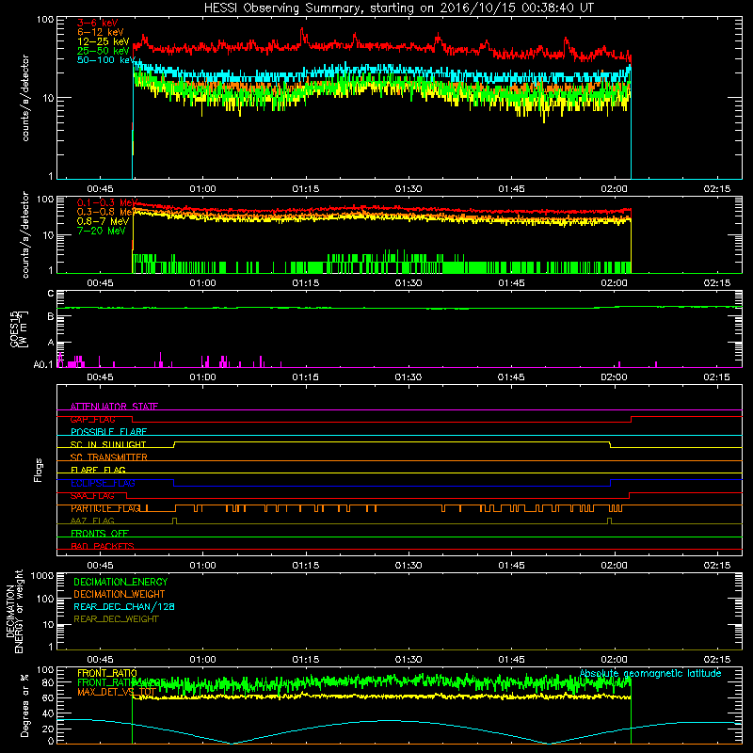The width and height of the screenshot is (753, 753).
Task: Select the ECLIPSE_FLAG label
Action: pyautogui.click(x=103, y=483)
